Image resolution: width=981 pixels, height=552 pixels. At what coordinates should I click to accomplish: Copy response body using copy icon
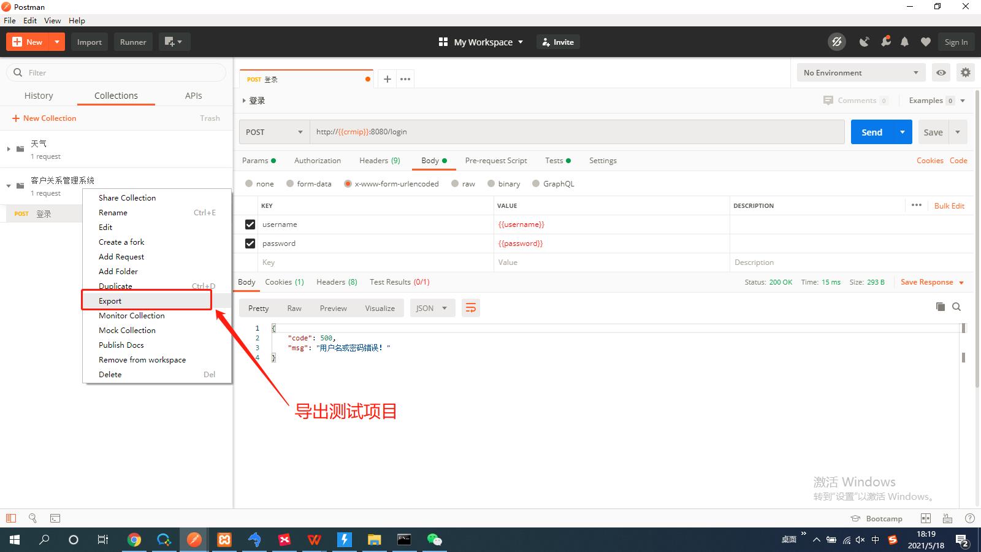[941, 307]
